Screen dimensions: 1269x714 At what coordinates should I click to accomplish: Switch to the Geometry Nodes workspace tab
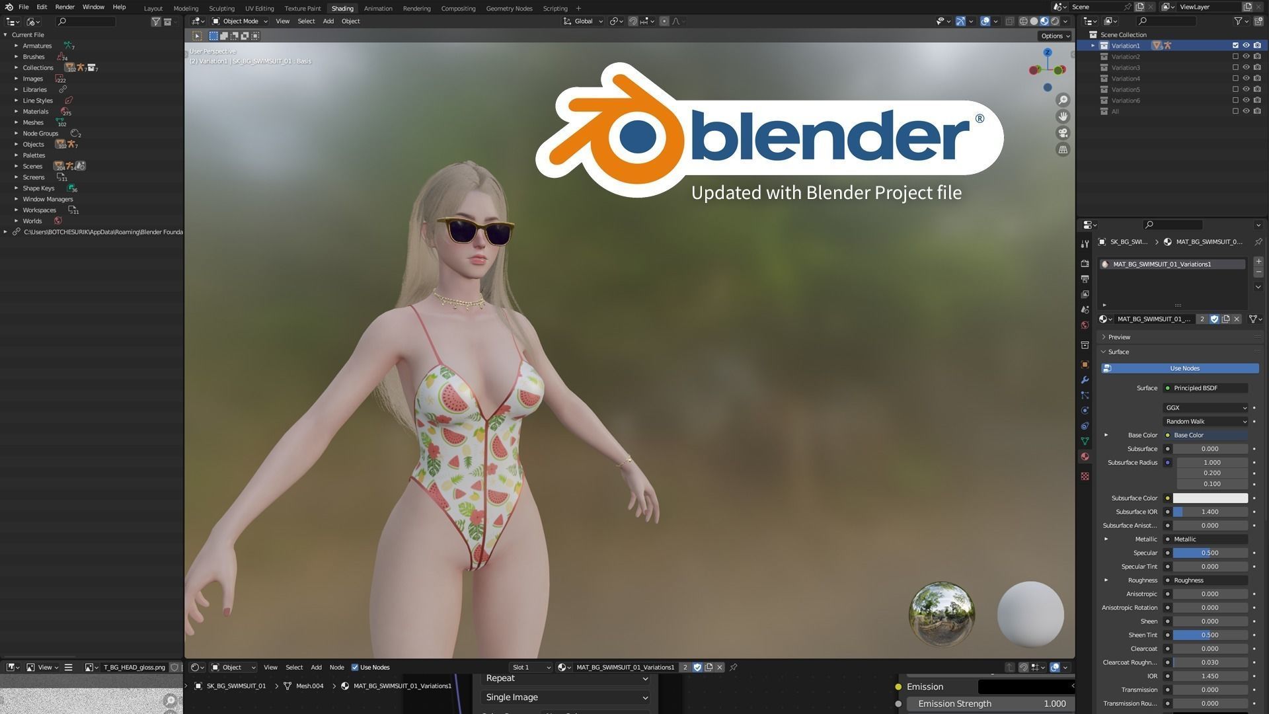coord(509,9)
